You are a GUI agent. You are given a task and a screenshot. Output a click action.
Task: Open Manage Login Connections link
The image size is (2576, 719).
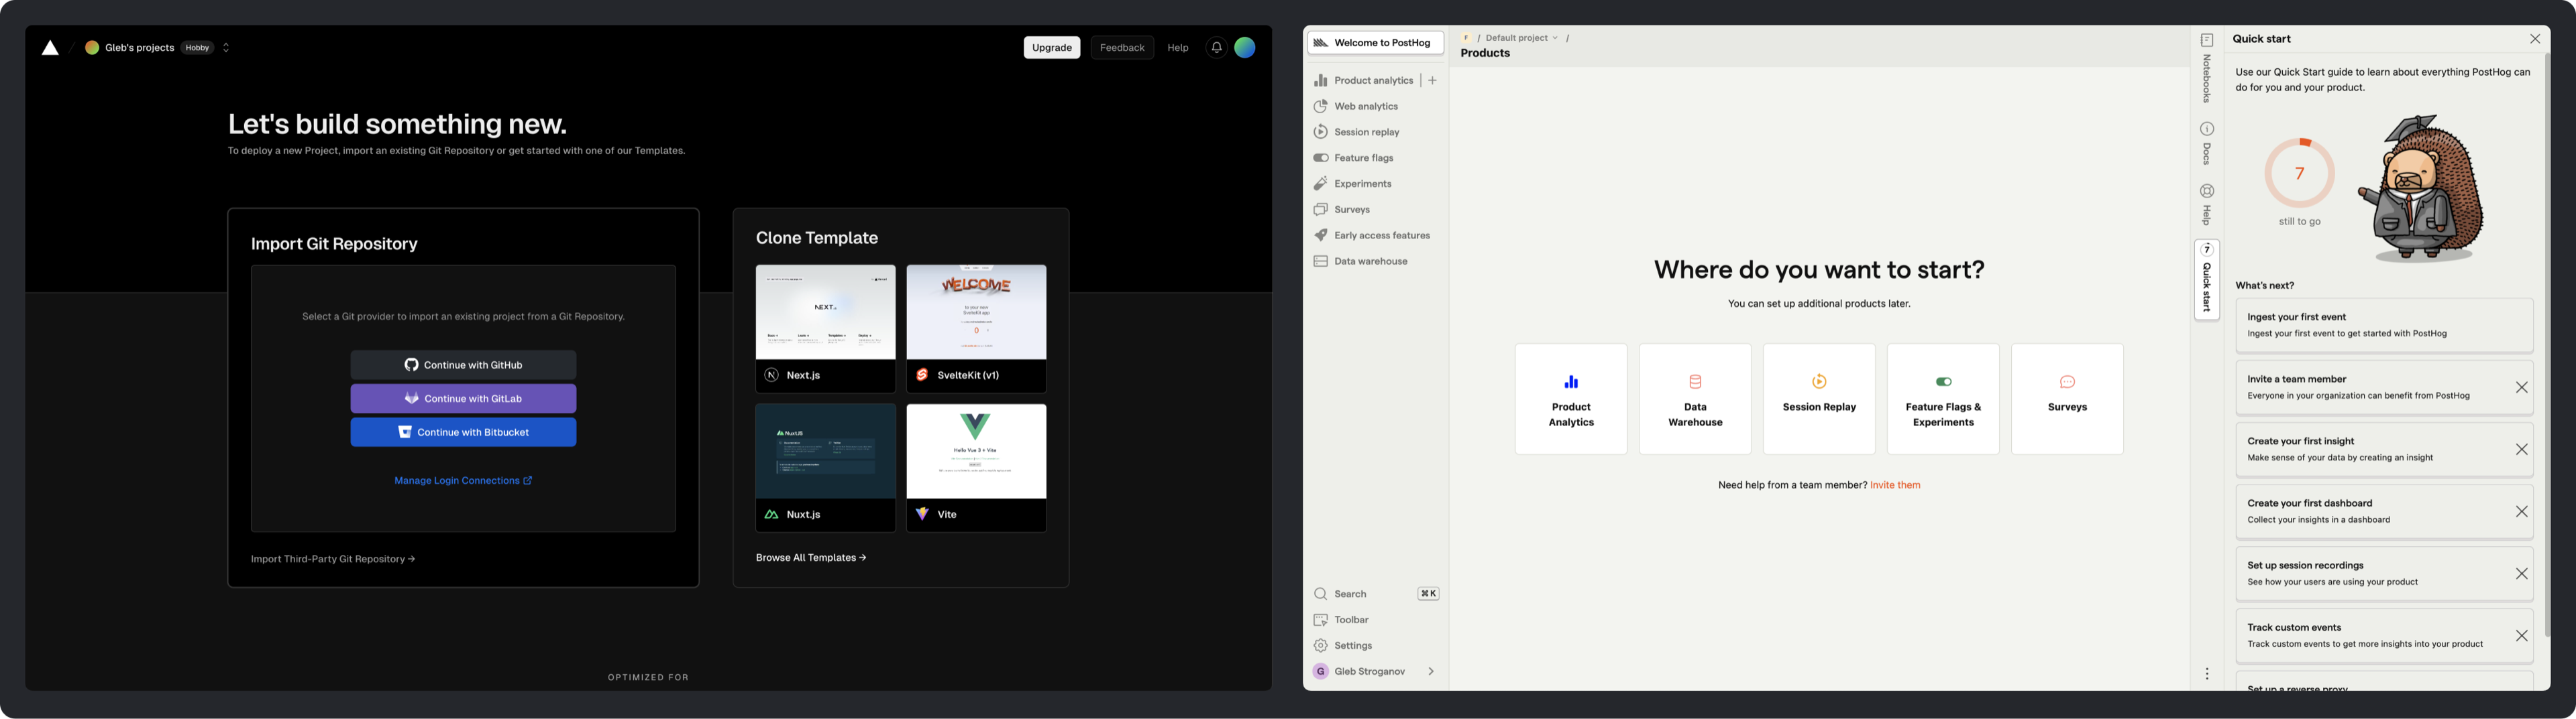(x=463, y=480)
